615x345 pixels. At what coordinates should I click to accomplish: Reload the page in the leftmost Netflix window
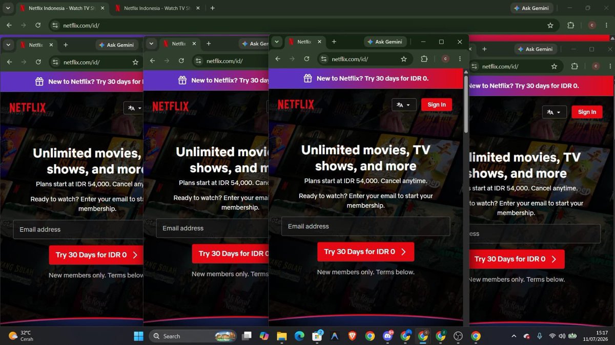(x=38, y=62)
